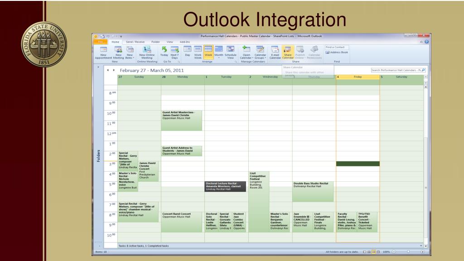The width and height of the screenshot is (464, 261).
Task: Go to the next week arrow
Action: click(114, 70)
